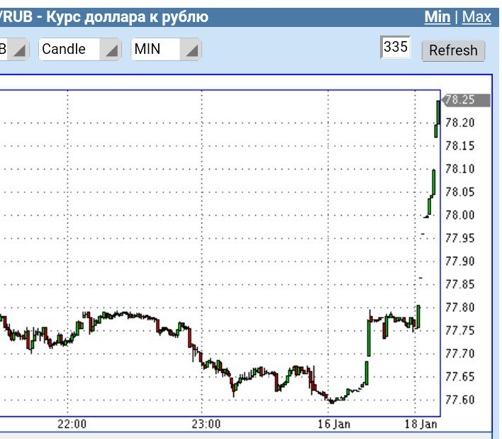Click the 78.25 current price marker

tap(466, 100)
